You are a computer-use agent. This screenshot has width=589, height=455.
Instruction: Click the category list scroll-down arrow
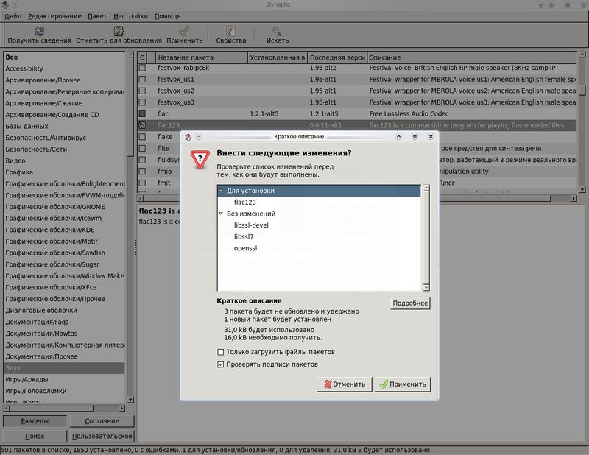130,400
